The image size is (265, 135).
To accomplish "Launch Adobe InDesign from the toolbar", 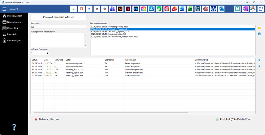I will coord(128,9).
